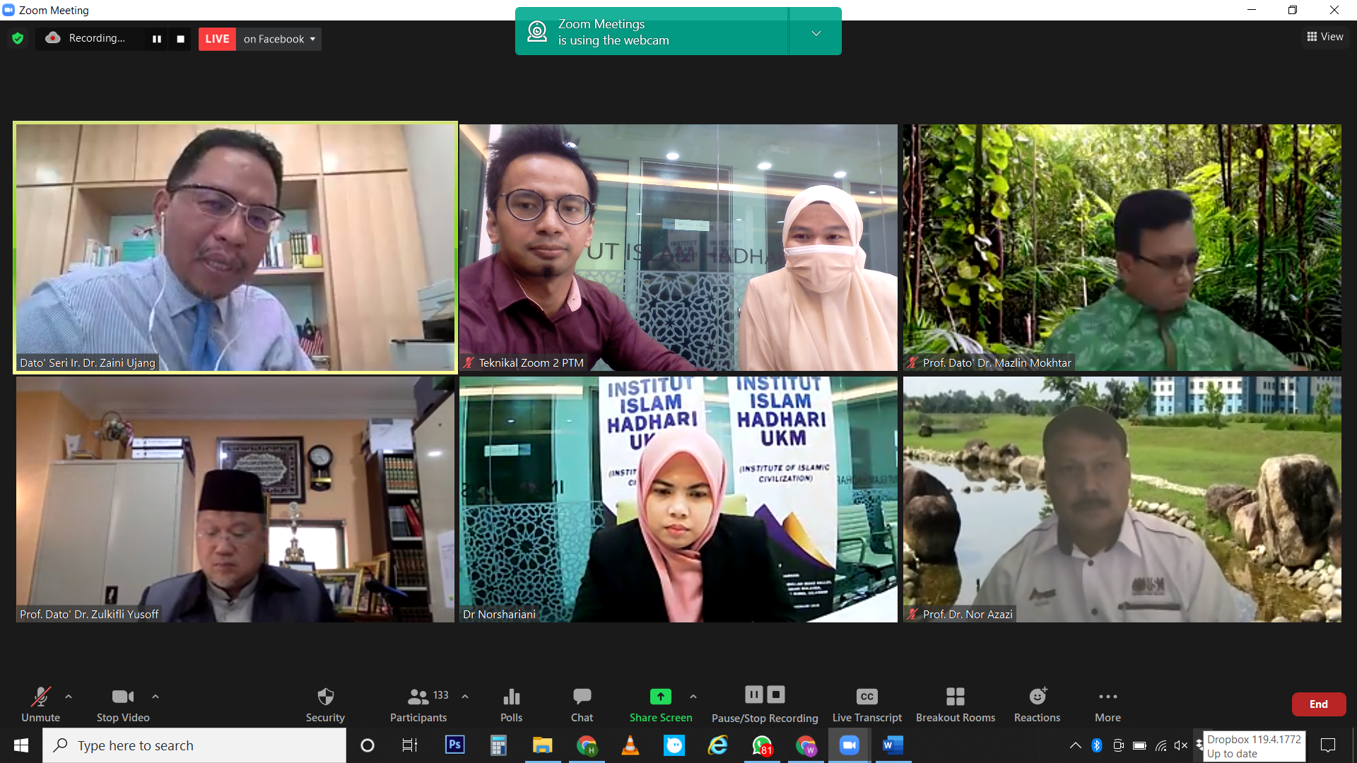Screen dimensions: 1357x763
Task: Open the Reactions menu
Action: 1037,704
